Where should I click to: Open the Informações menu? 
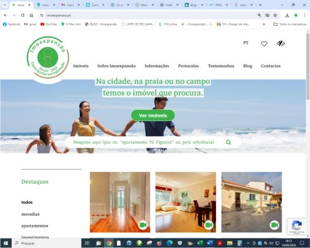(157, 66)
